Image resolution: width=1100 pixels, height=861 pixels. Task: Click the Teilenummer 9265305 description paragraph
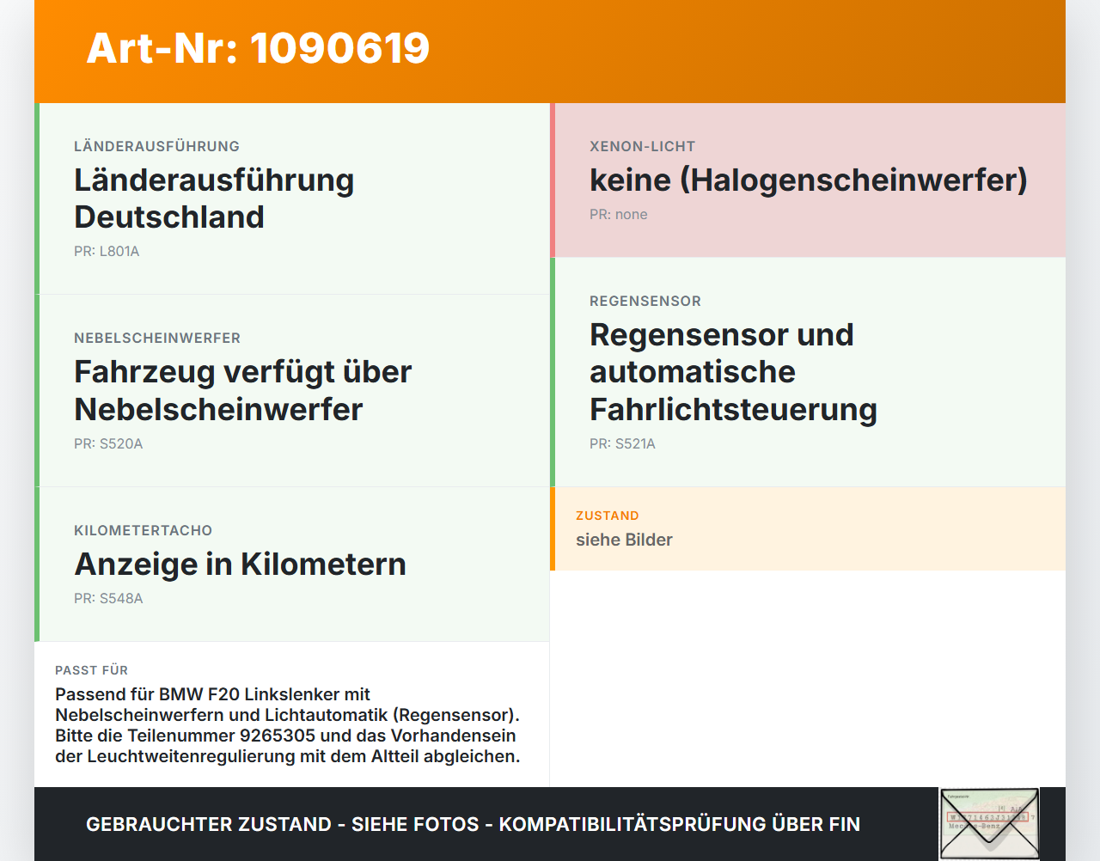(x=288, y=725)
